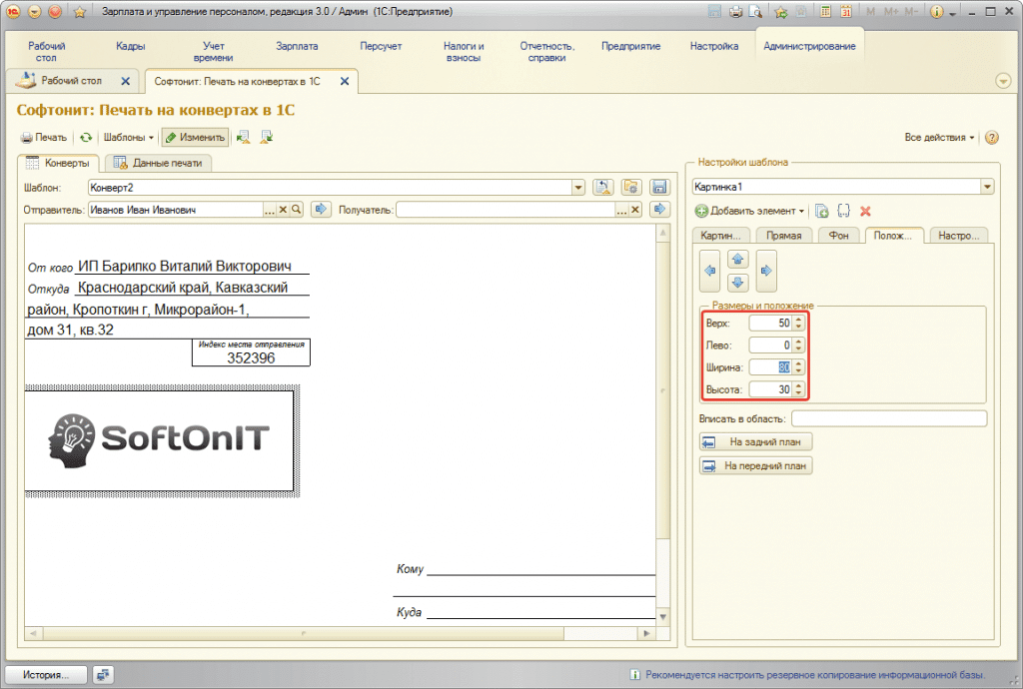This screenshot has width=1023, height=689.
Task: Open the История... button
Action: click(x=46, y=675)
